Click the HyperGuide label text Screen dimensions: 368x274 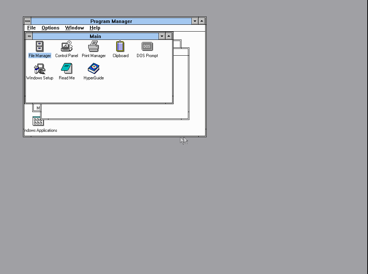[94, 78]
